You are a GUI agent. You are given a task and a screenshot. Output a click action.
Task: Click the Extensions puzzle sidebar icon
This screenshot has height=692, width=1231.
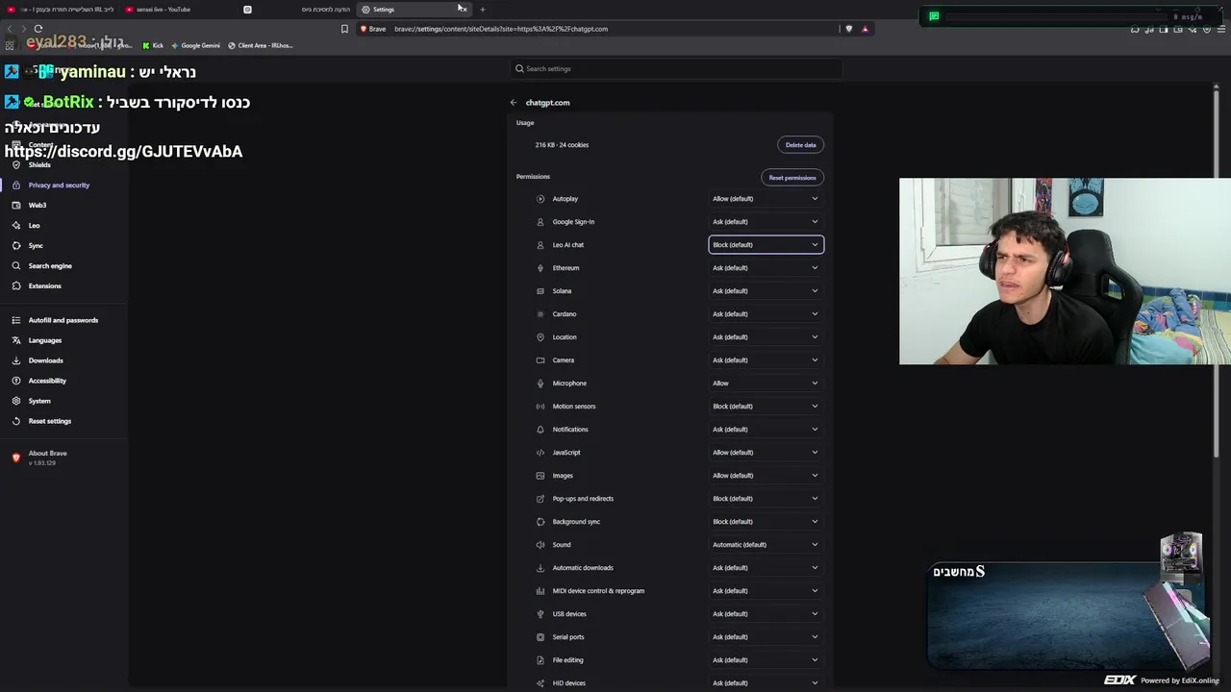16,286
